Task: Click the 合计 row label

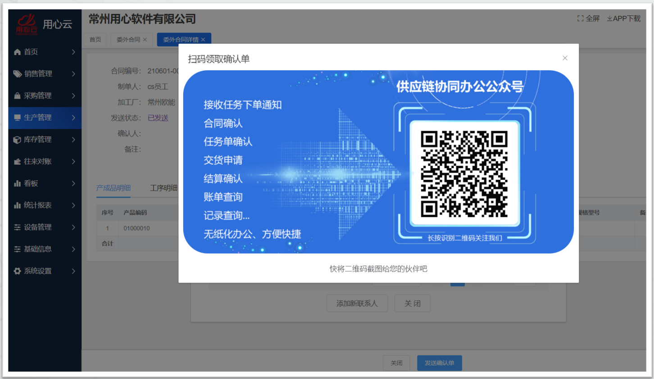Action: click(x=107, y=244)
